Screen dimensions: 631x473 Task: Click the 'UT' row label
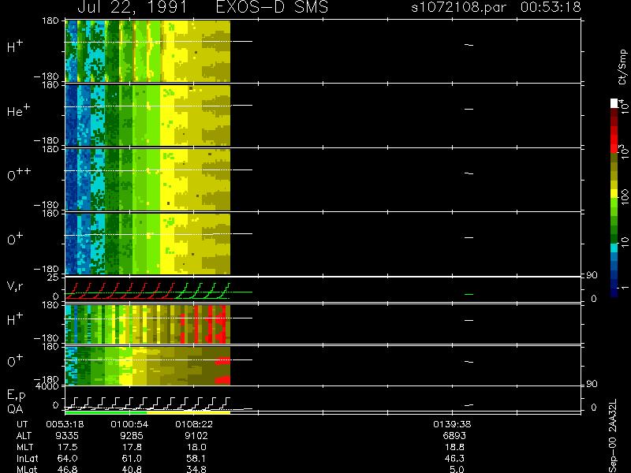point(22,424)
